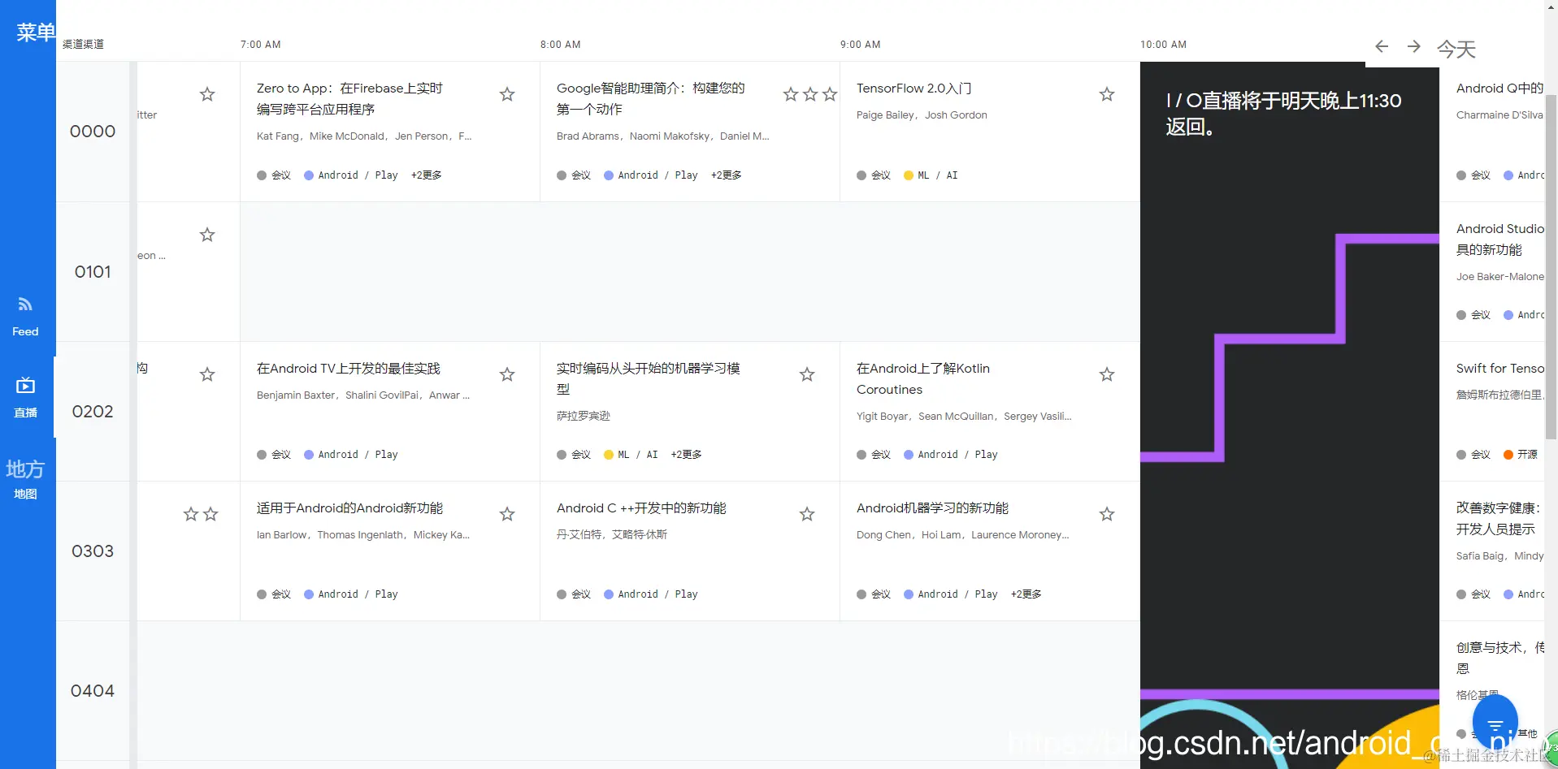Click the forward arrow to view next day
The image size is (1558, 769).
point(1413,46)
